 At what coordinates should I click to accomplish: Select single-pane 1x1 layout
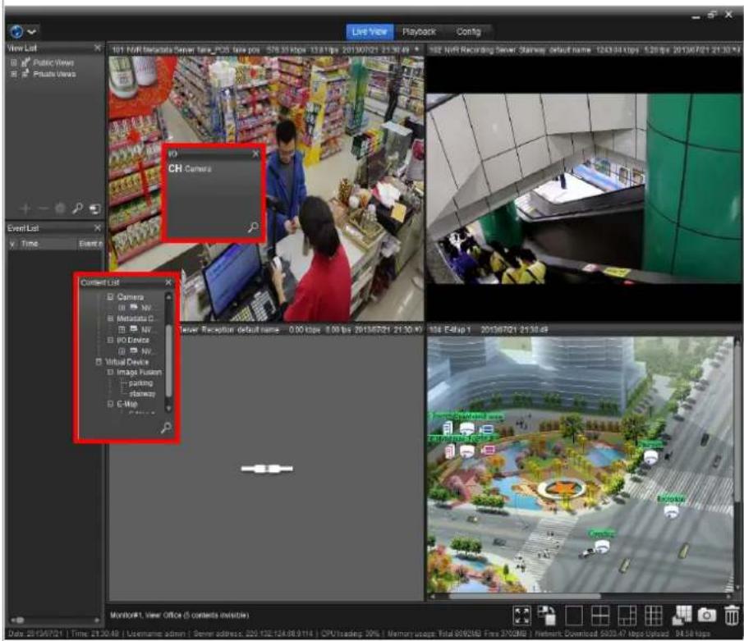tap(574, 616)
